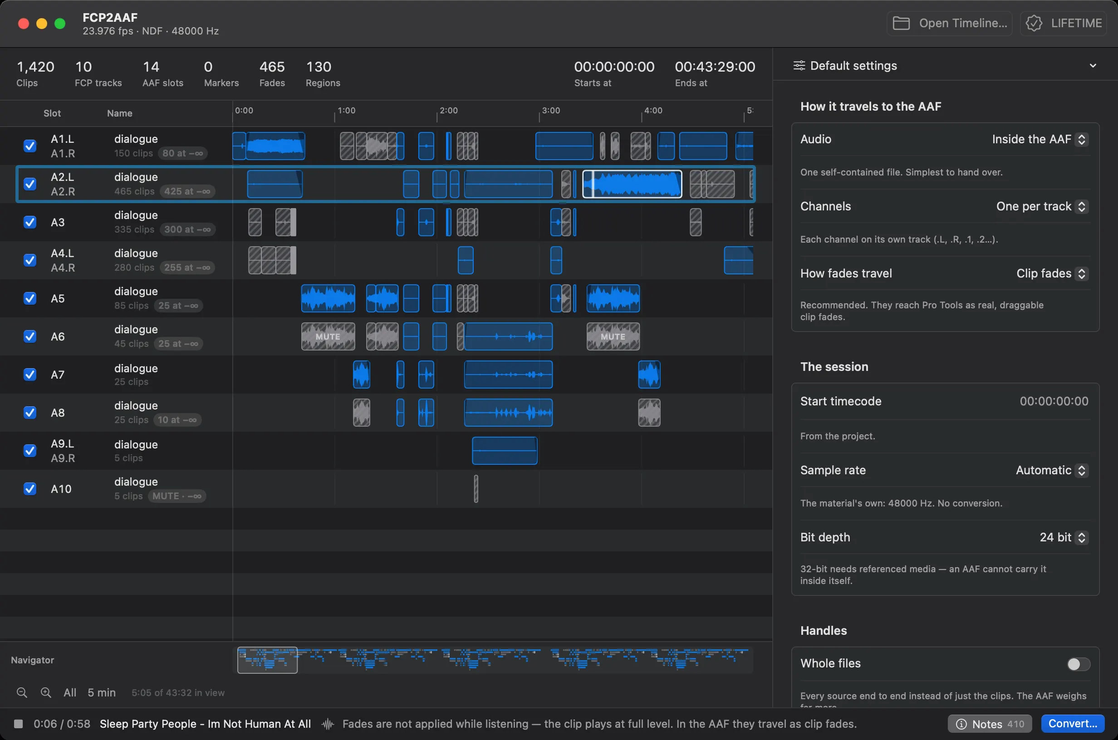Open the Bit depth '24 bit' dropdown
This screenshot has width=1118, height=740.
(1064, 537)
